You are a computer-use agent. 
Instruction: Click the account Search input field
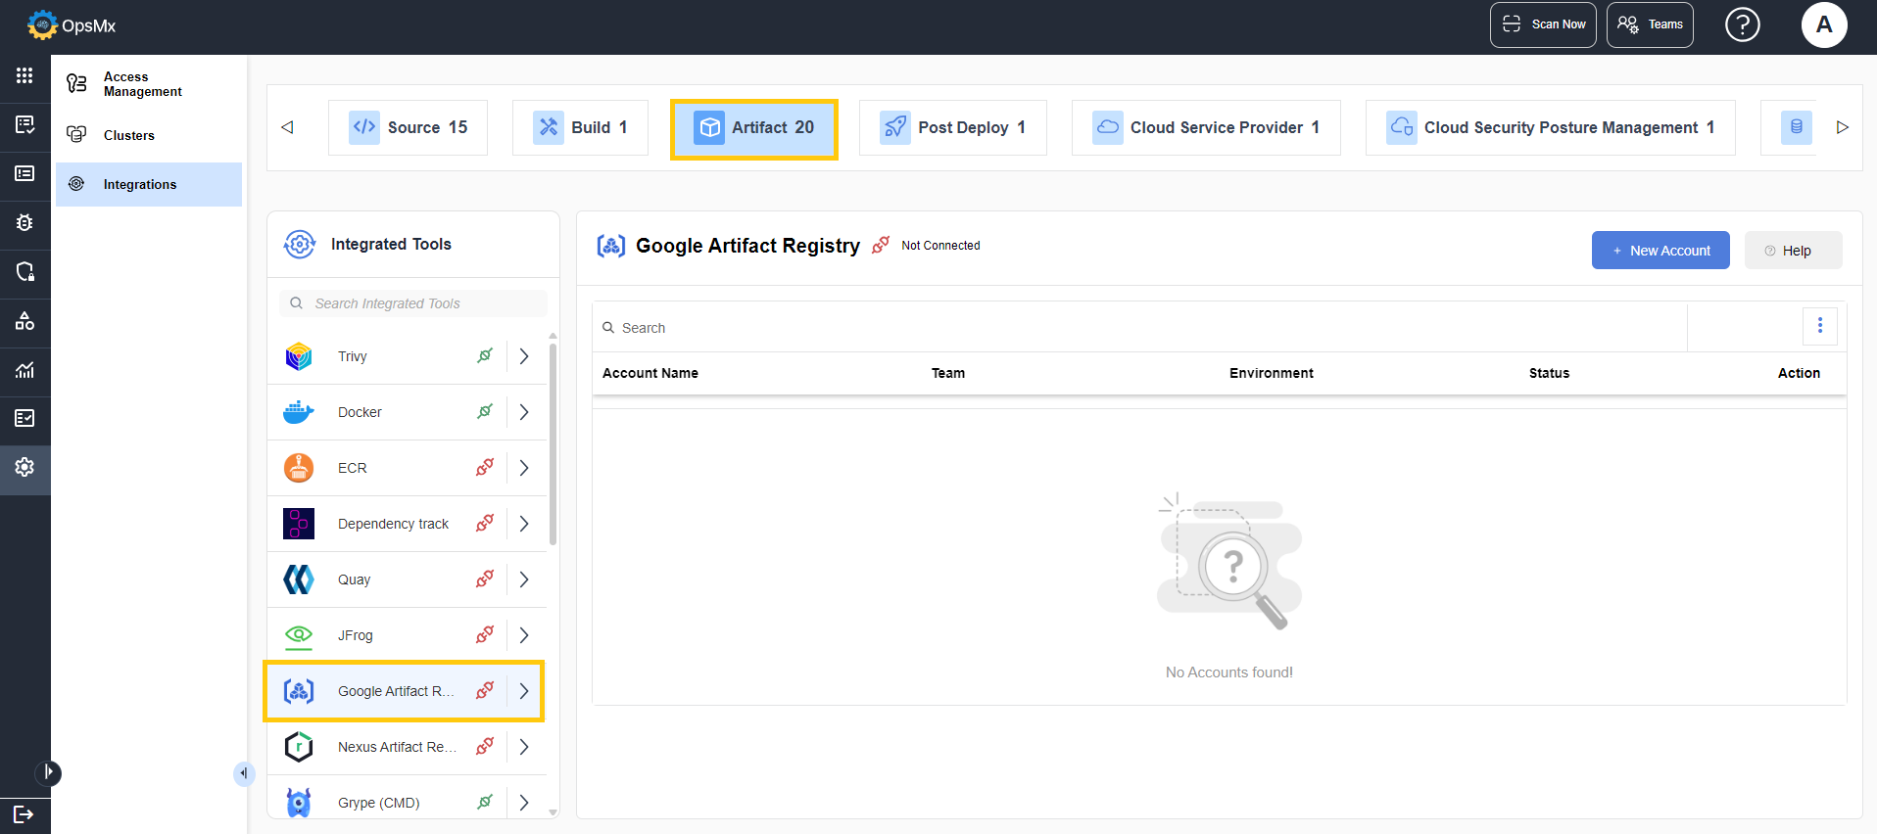1136,328
